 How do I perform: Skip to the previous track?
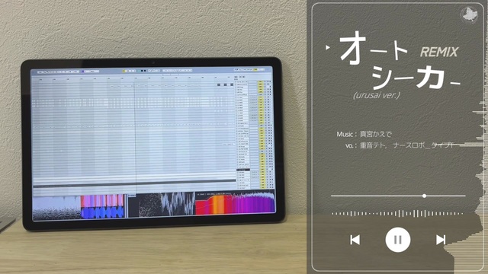(x=355, y=240)
